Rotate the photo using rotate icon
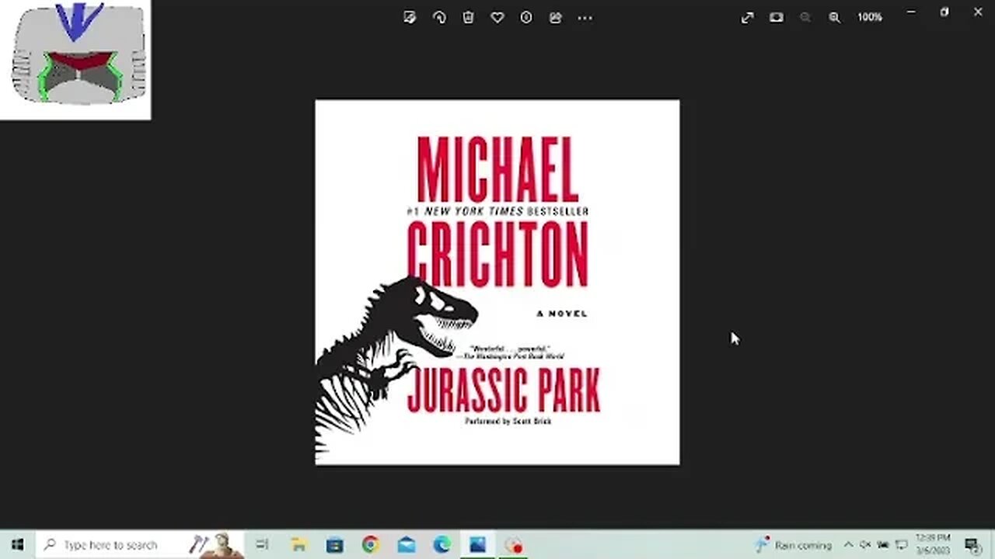 tap(439, 17)
